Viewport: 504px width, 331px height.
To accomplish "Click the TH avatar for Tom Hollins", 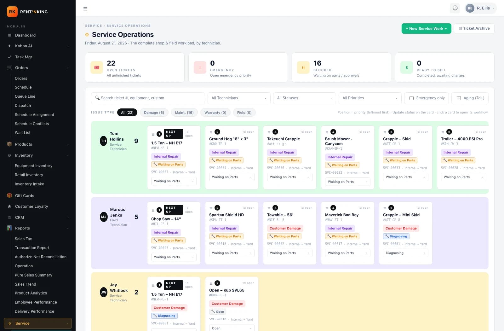I will point(103,141).
